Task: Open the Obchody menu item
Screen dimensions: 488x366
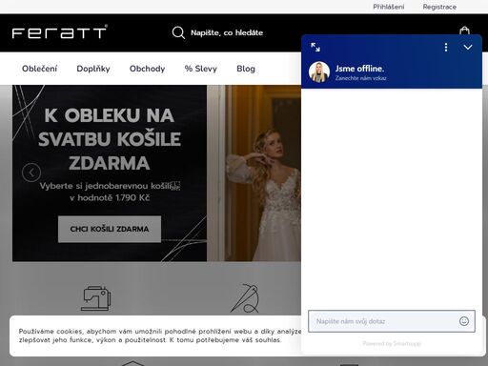Action: tap(147, 69)
